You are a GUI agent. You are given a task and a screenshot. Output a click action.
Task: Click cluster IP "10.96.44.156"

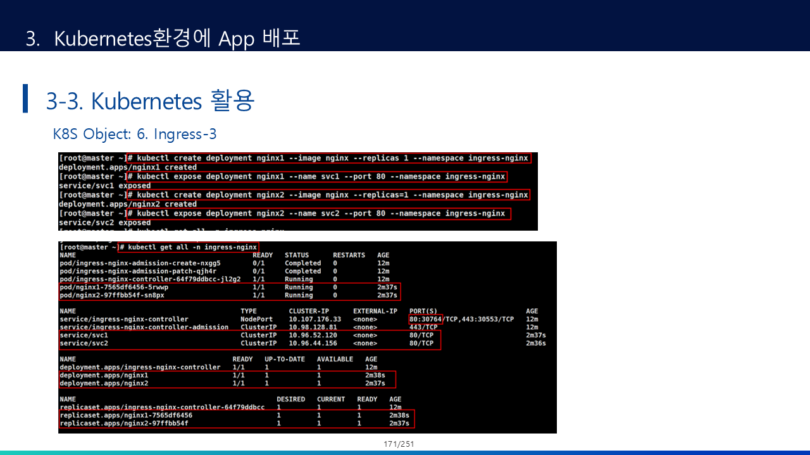pos(313,343)
